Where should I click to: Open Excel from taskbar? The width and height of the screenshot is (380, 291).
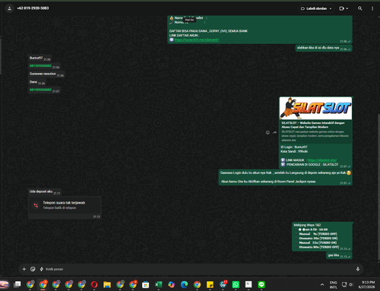pos(158,285)
